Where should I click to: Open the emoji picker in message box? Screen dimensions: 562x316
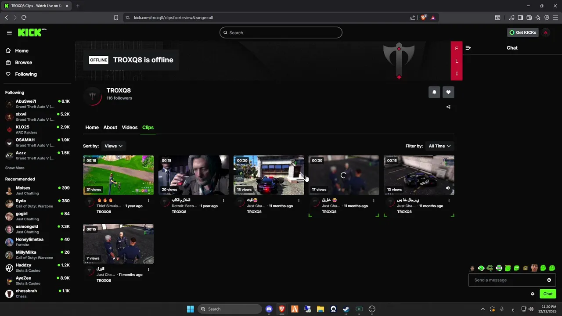pos(549,280)
